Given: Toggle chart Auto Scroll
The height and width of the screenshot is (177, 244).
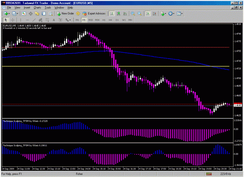Looking at the screenshot, I should 148,14.
